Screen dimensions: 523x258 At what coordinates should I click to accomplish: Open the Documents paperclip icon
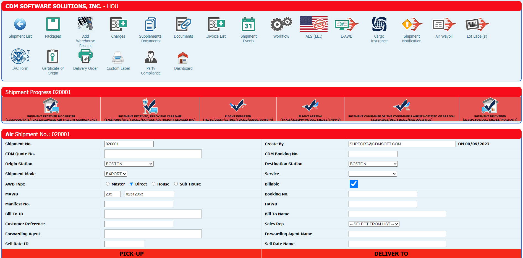[x=183, y=24]
